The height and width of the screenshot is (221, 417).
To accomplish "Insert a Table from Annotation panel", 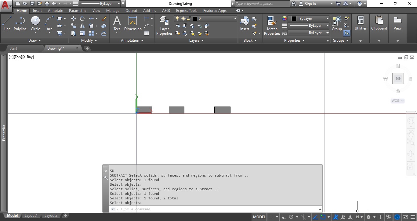I will tap(147, 33).
